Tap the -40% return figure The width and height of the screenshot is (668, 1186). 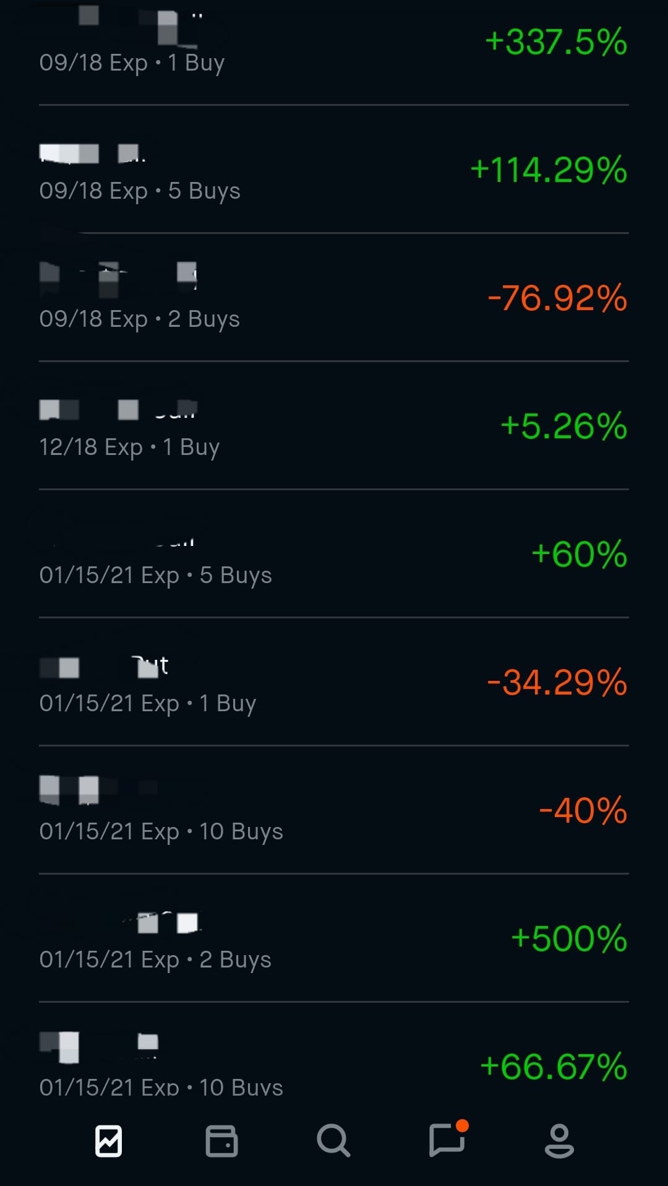583,810
